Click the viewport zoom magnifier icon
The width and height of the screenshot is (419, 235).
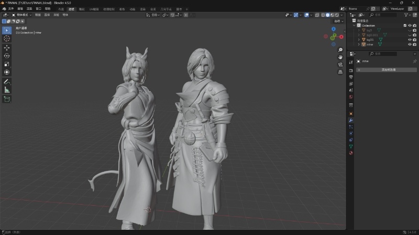click(x=340, y=50)
